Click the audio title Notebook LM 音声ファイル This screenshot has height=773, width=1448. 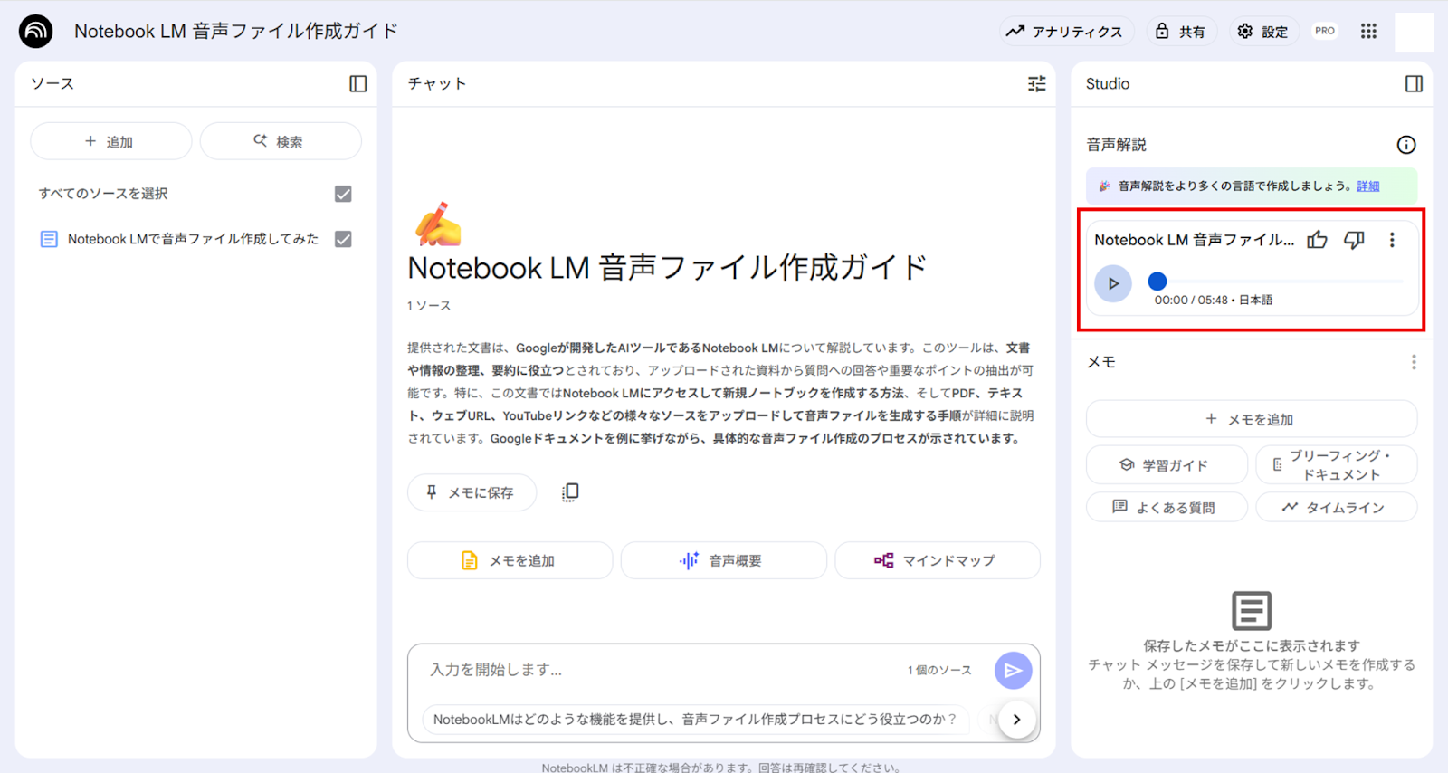point(1194,240)
